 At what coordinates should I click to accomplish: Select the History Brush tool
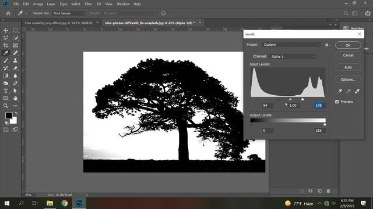pyautogui.click(x=6, y=69)
